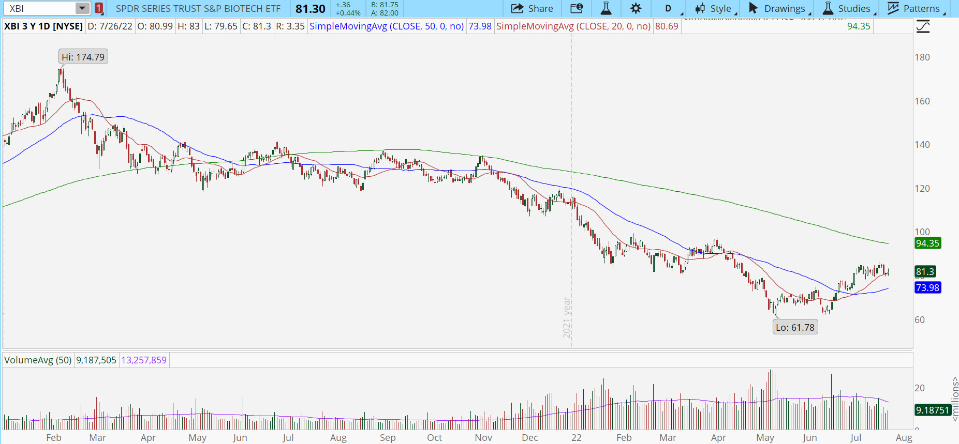The height and width of the screenshot is (444, 959).
Task: Click the O: 80.99 open value
Action: point(155,26)
